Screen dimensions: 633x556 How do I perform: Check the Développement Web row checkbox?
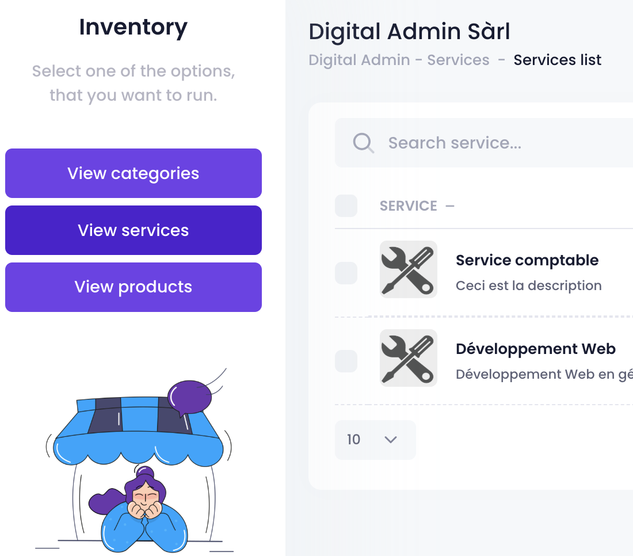click(x=346, y=361)
